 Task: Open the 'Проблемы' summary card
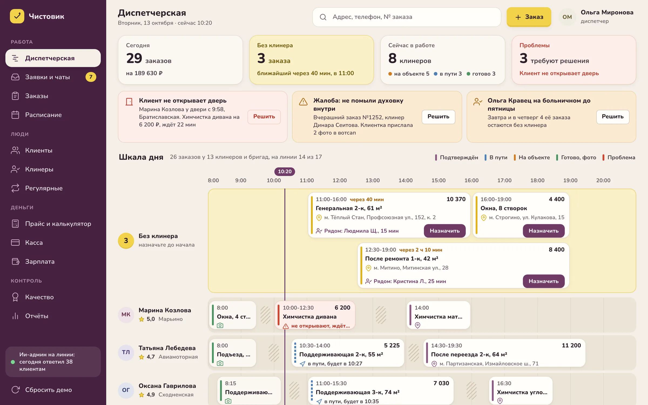(x=574, y=60)
